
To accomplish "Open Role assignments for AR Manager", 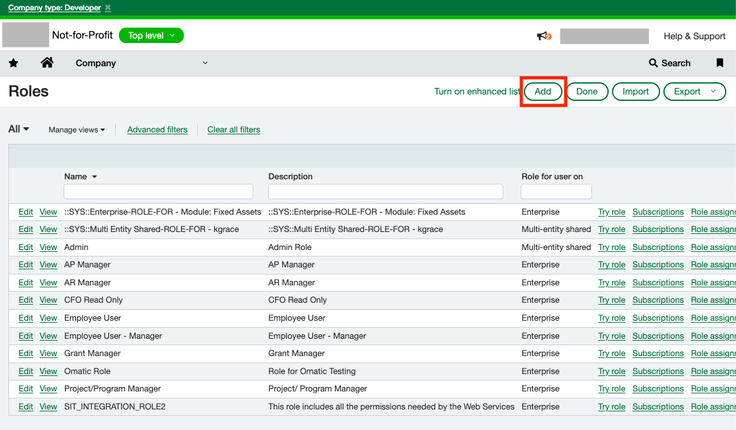I will click(713, 283).
